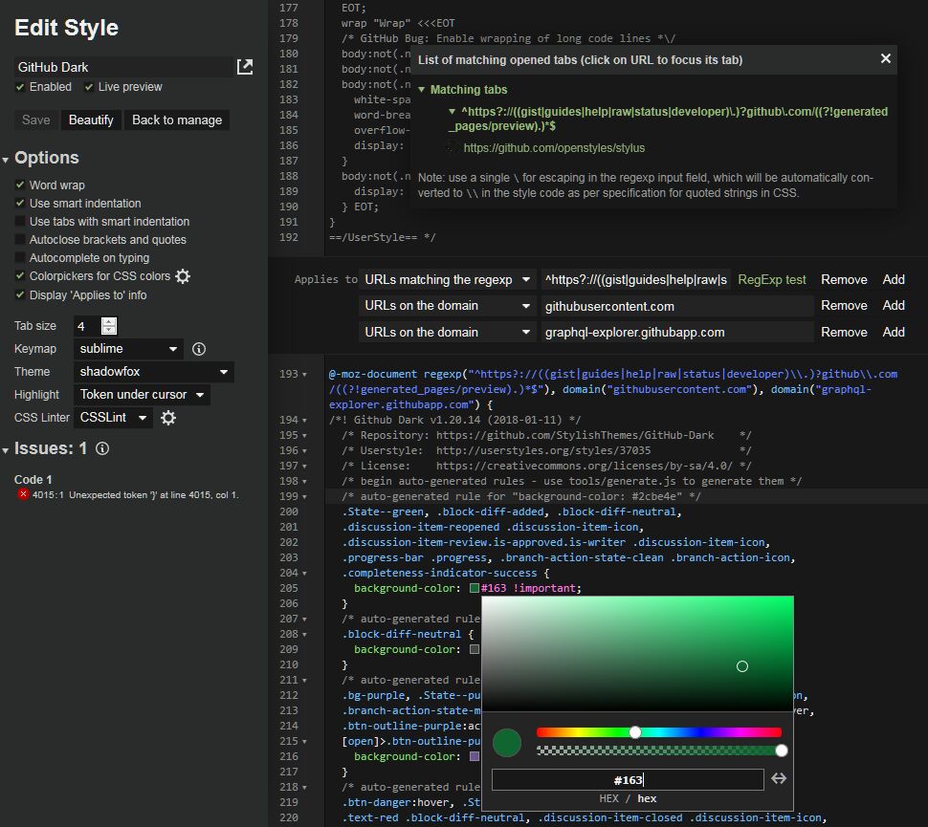Image resolution: width=928 pixels, height=827 pixels.
Task: Click the Keymap info icon
Action: 199,349
